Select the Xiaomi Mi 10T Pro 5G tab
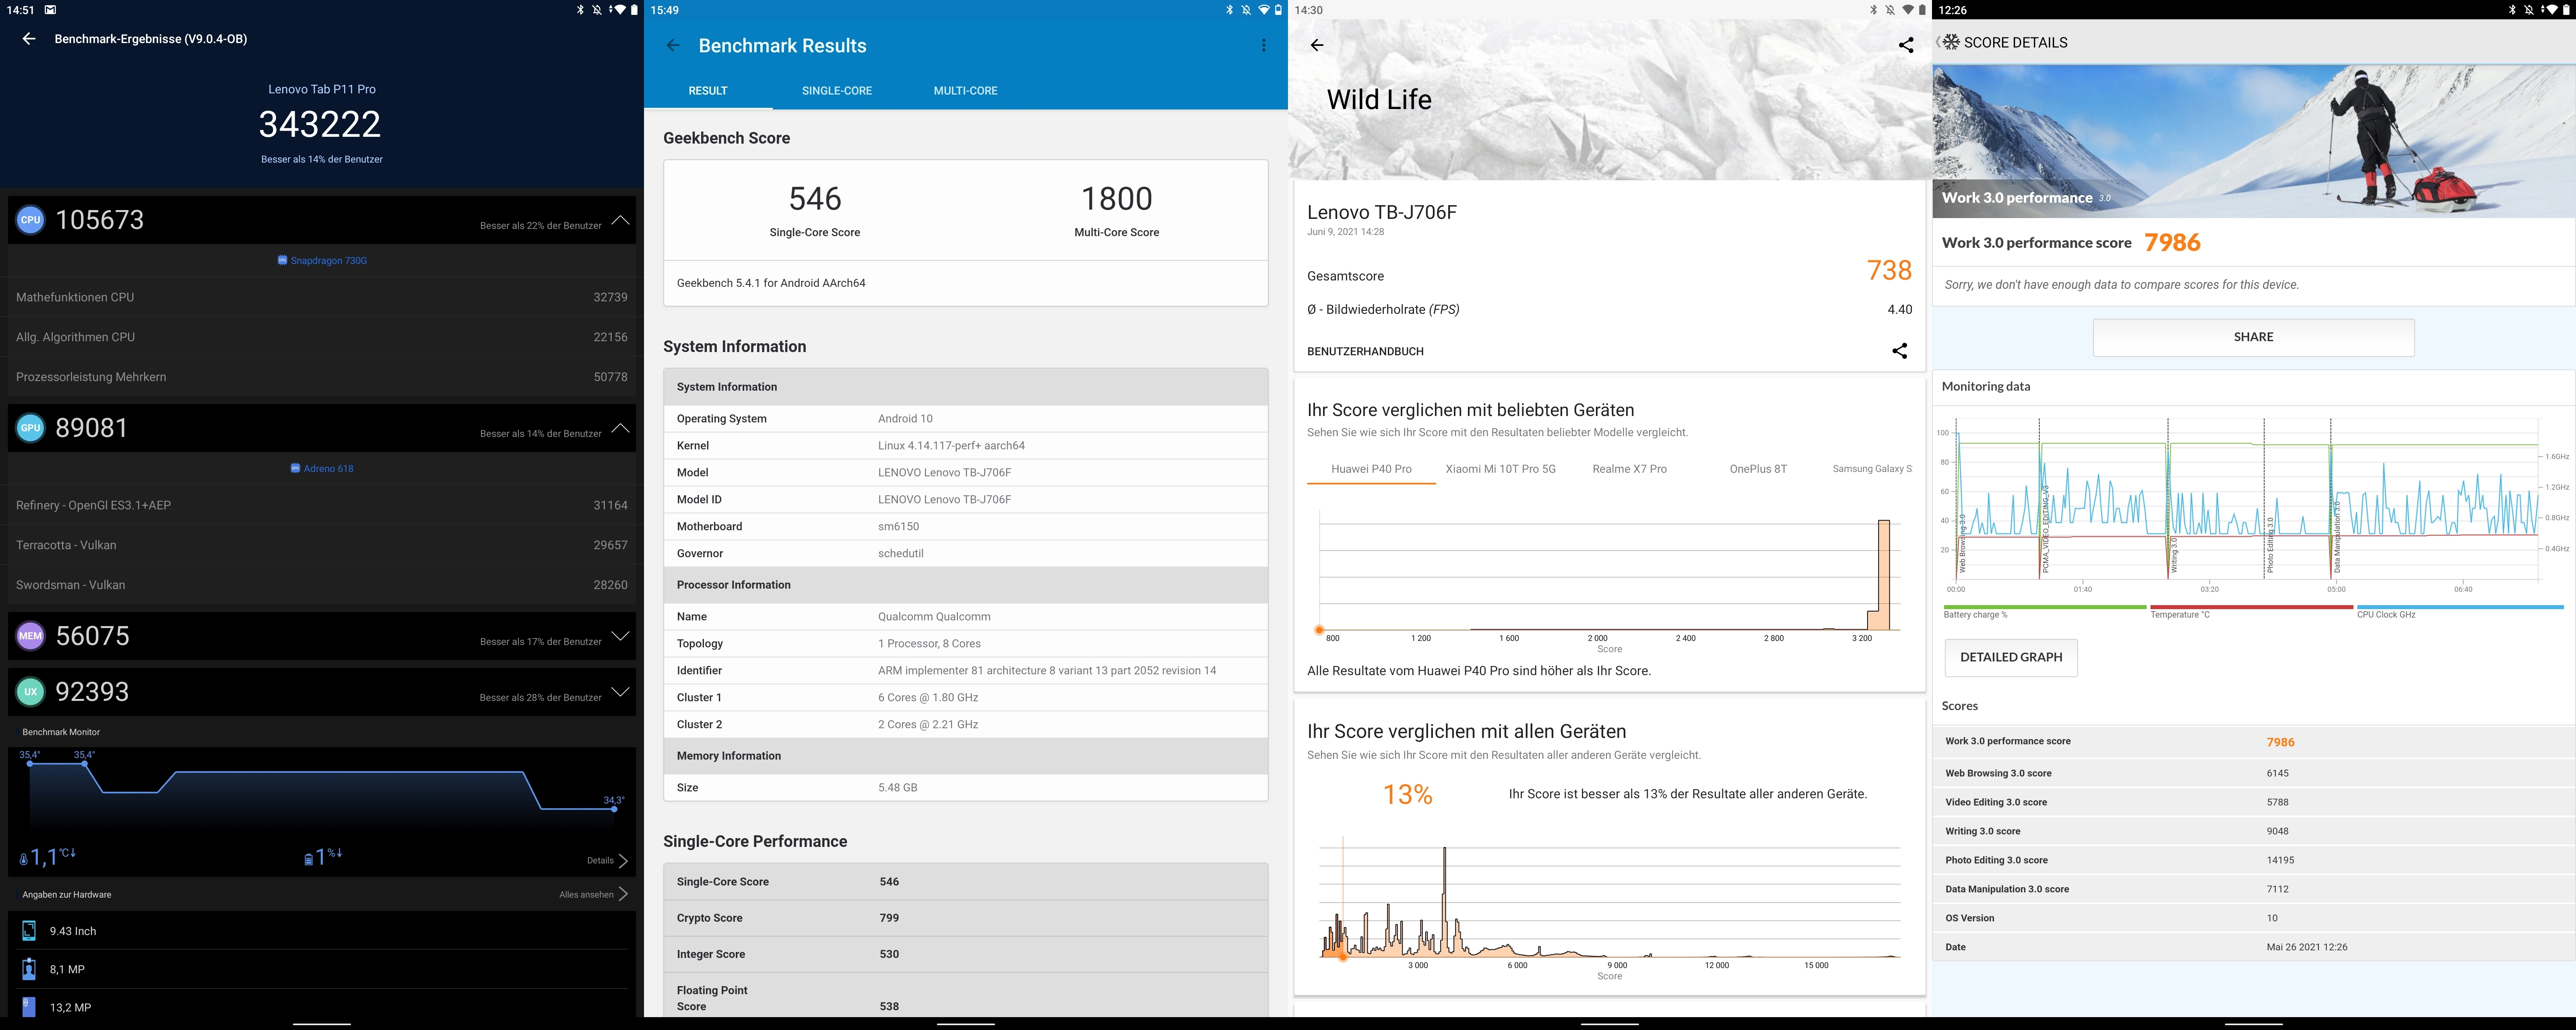The width and height of the screenshot is (2576, 1030). click(1500, 469)
